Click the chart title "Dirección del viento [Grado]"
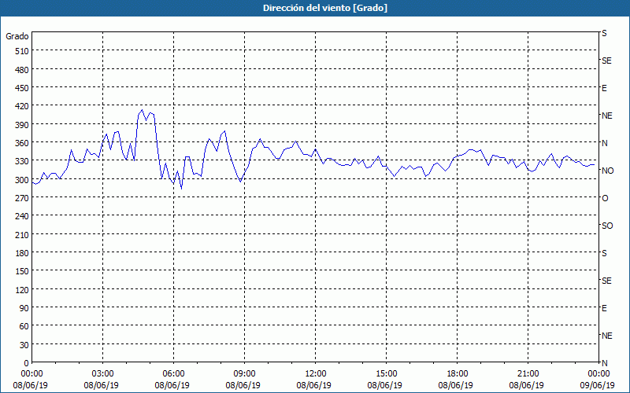This screenshot has width=630, height=393. (314, 8)
